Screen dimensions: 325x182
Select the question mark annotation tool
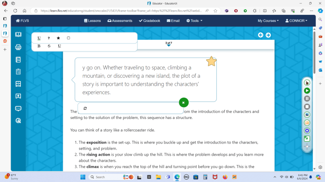pyautogui.click(x=49, y=38)
